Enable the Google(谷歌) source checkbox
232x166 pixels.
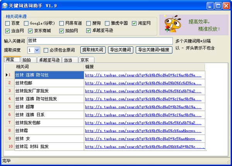tap(26, 23)
